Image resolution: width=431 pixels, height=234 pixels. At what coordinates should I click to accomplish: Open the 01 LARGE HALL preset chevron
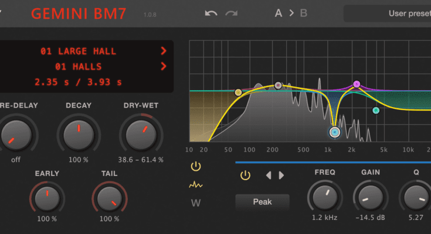tap(164, 51)
